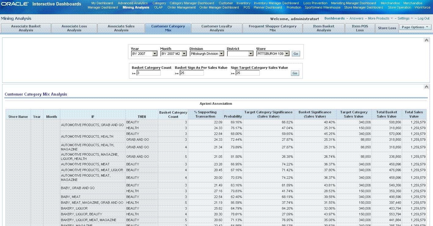Click Go beside the Store dropdown

(x=295, y=54)
